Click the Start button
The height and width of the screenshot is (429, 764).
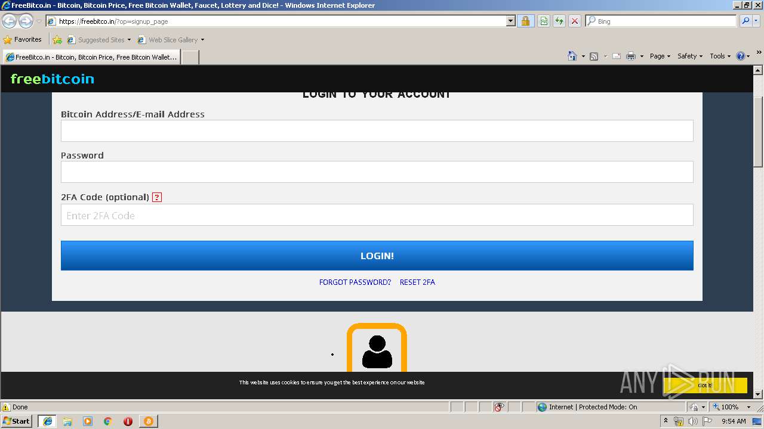pyautogui.click(x=16, y=421)
